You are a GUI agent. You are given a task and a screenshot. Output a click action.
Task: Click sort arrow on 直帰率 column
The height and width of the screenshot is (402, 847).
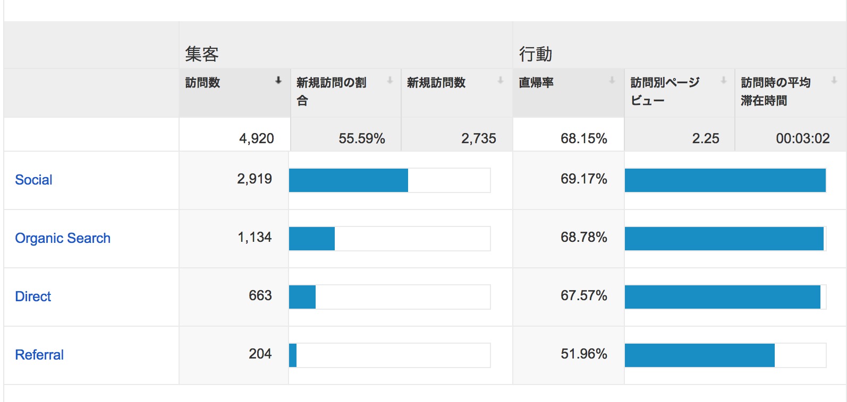612,81
